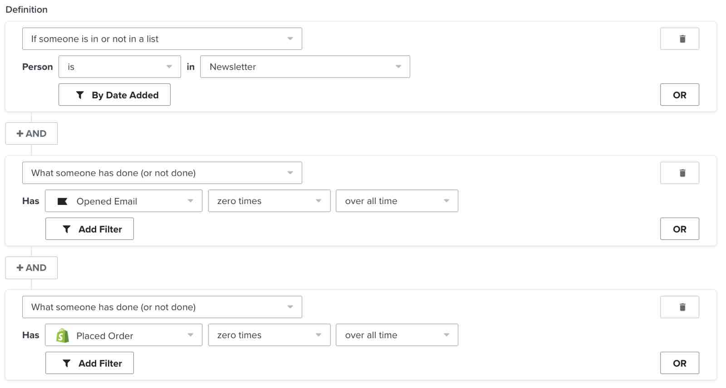Delete the Newsletter list condition via trash icon

click(679, 39)
